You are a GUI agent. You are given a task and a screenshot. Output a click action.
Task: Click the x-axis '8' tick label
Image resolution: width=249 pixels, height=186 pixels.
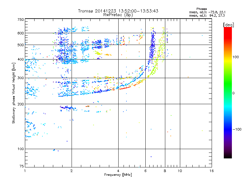tap(165, 171)
